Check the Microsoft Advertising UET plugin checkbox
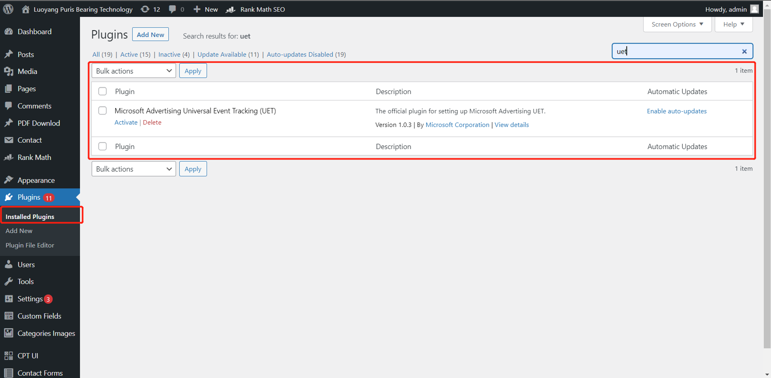Image resolution: width=771 pixels, height=378 pixels. pos(102,111)
